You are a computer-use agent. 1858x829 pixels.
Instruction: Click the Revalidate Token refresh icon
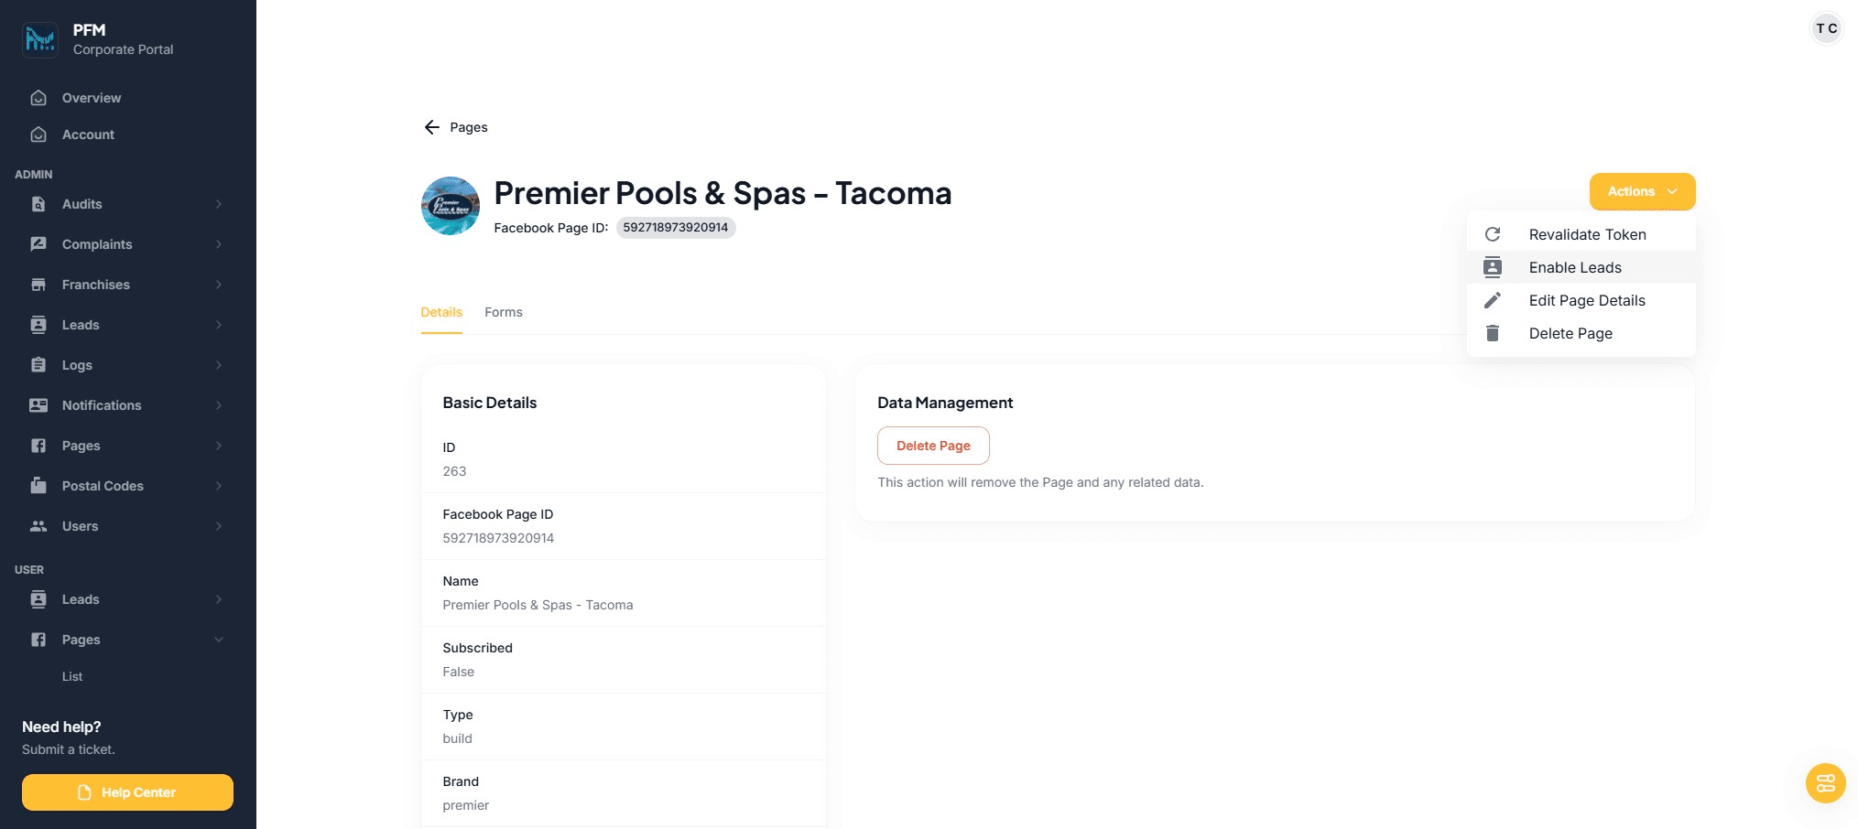[1492, 234]
